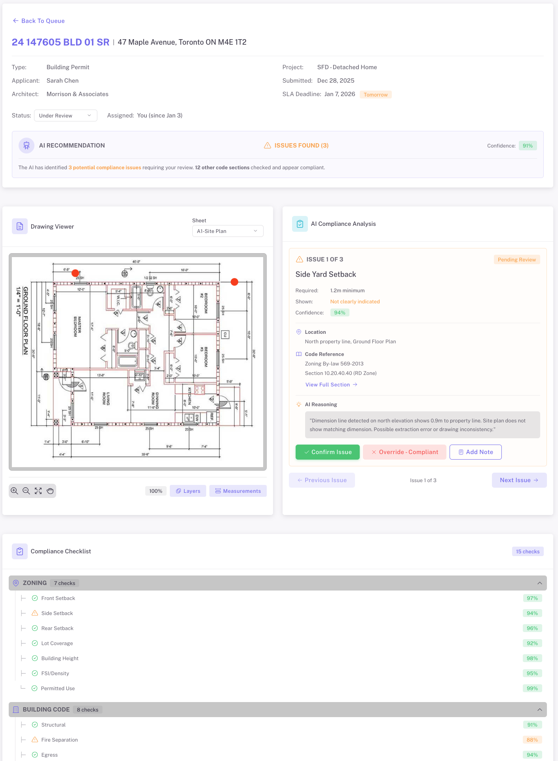Toggle the Measurements overlay button
Screen dimensions: 558x761
238,491
